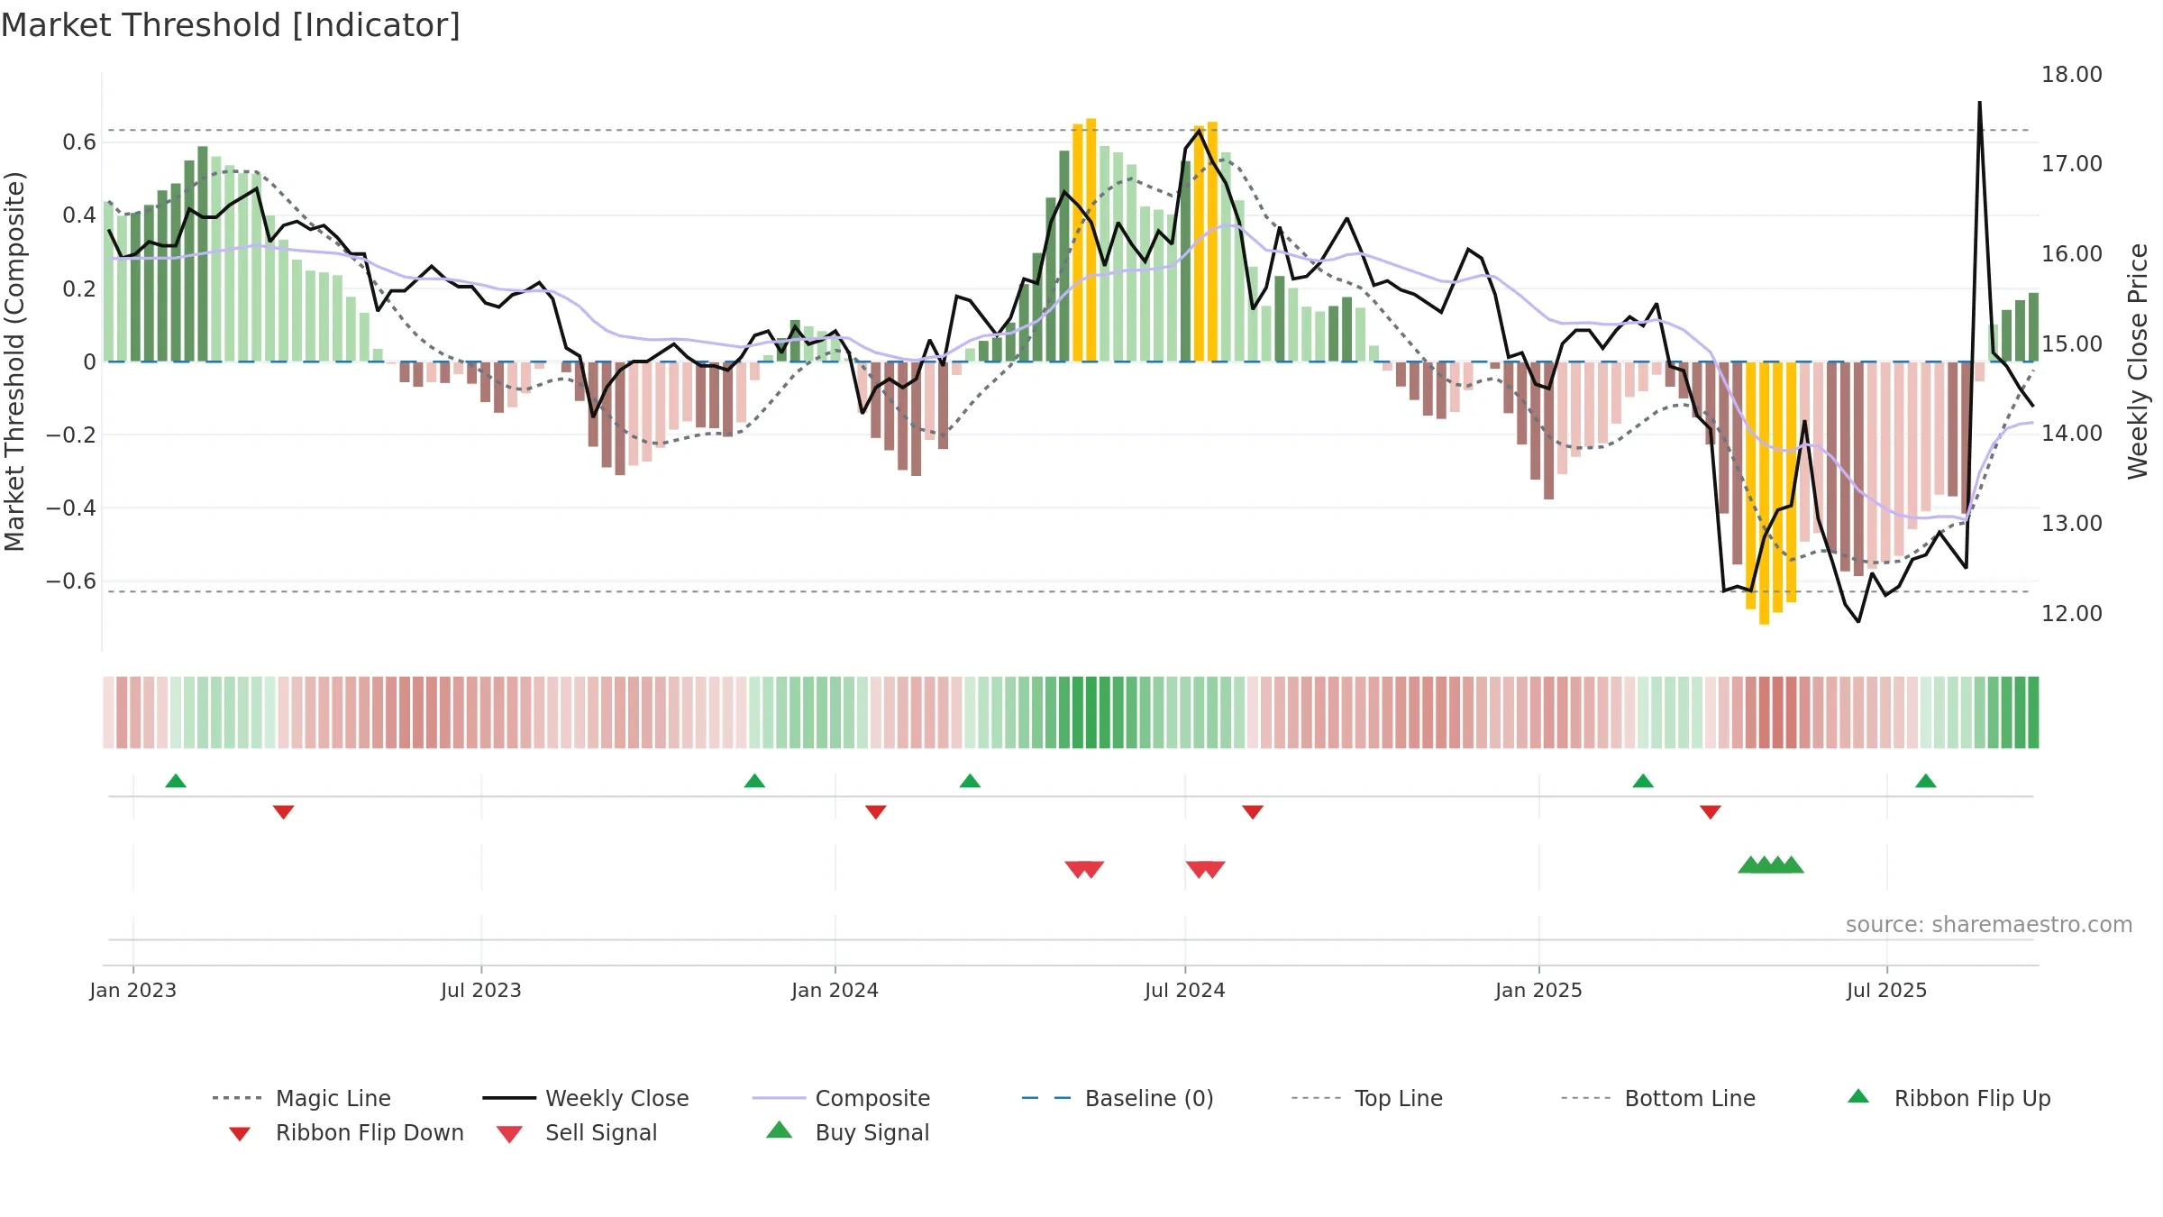Click the tallest yellow negative bar in April 2025
This screenshot has width=2163, height=1217.
(x=1764, y=493)
